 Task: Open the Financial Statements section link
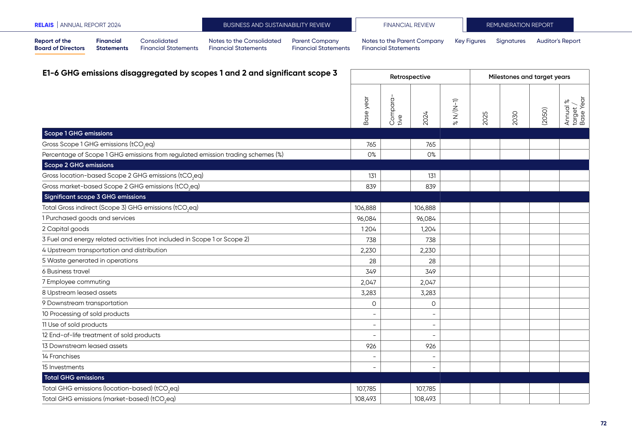[x=112, y=45]
